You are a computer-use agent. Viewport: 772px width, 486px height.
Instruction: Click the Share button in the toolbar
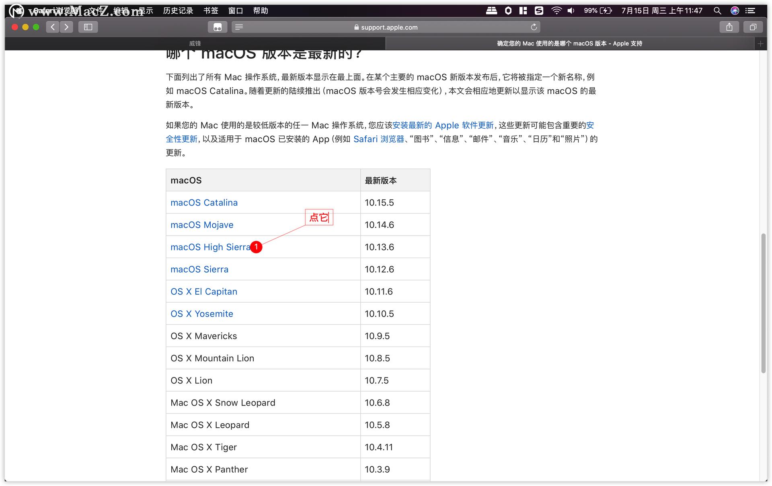(729, 27)
